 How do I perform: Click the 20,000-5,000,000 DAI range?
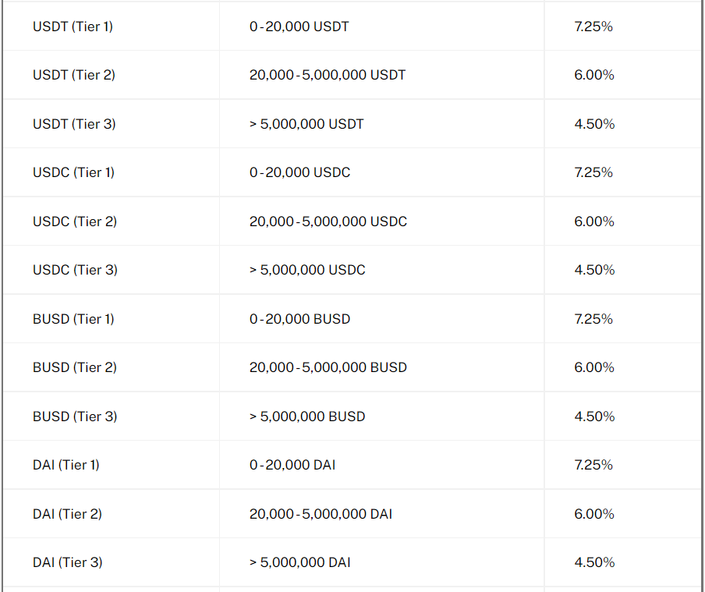tap(321, 514)
